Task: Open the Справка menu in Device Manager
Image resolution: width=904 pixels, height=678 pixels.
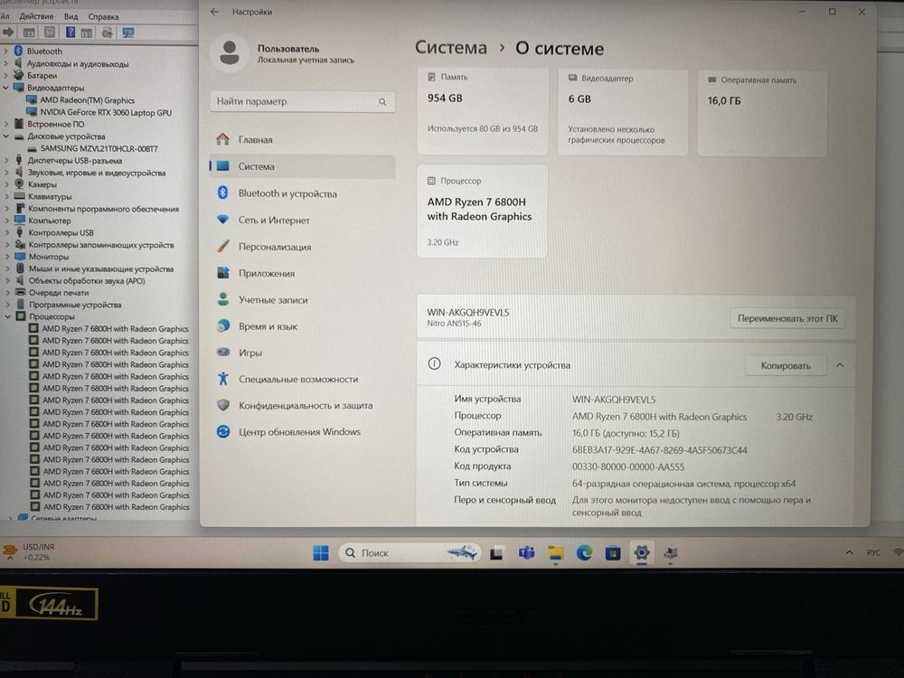Action: (x=103, y=16)
